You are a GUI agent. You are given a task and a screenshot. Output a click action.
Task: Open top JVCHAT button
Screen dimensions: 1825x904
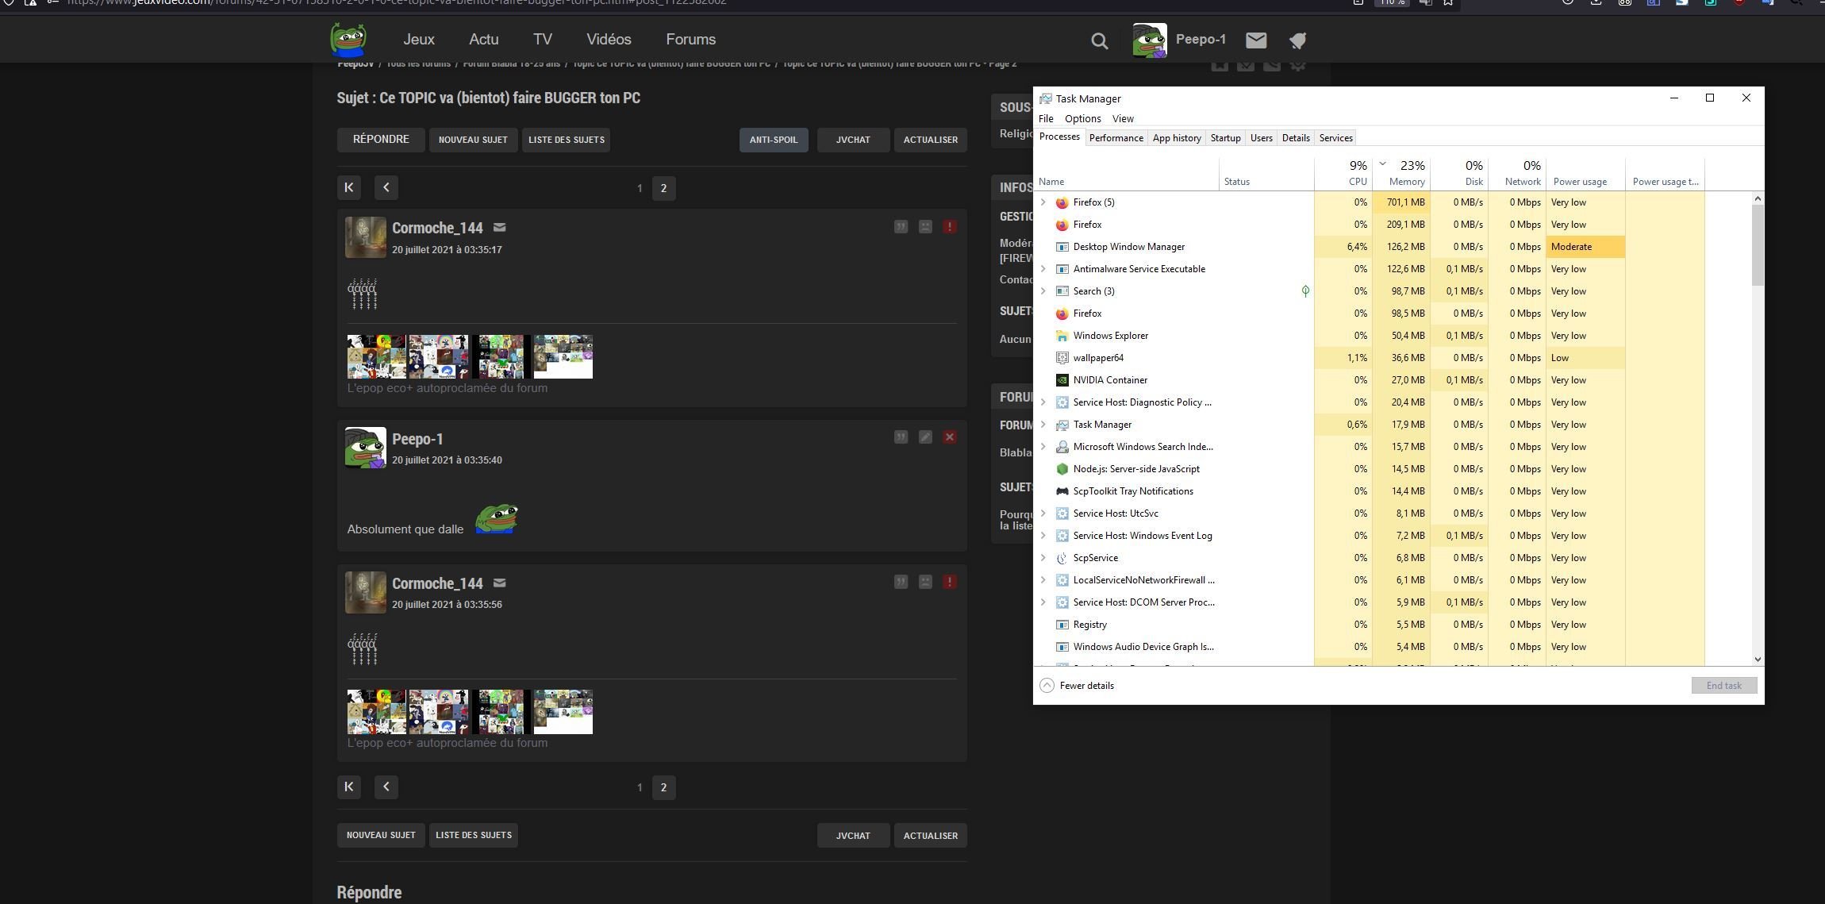(853, 140)
